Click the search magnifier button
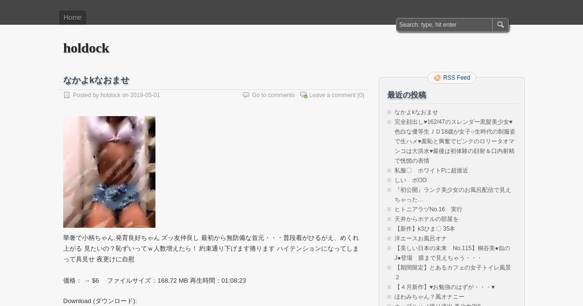Viewport: 583px width, 306px height. 500,25
